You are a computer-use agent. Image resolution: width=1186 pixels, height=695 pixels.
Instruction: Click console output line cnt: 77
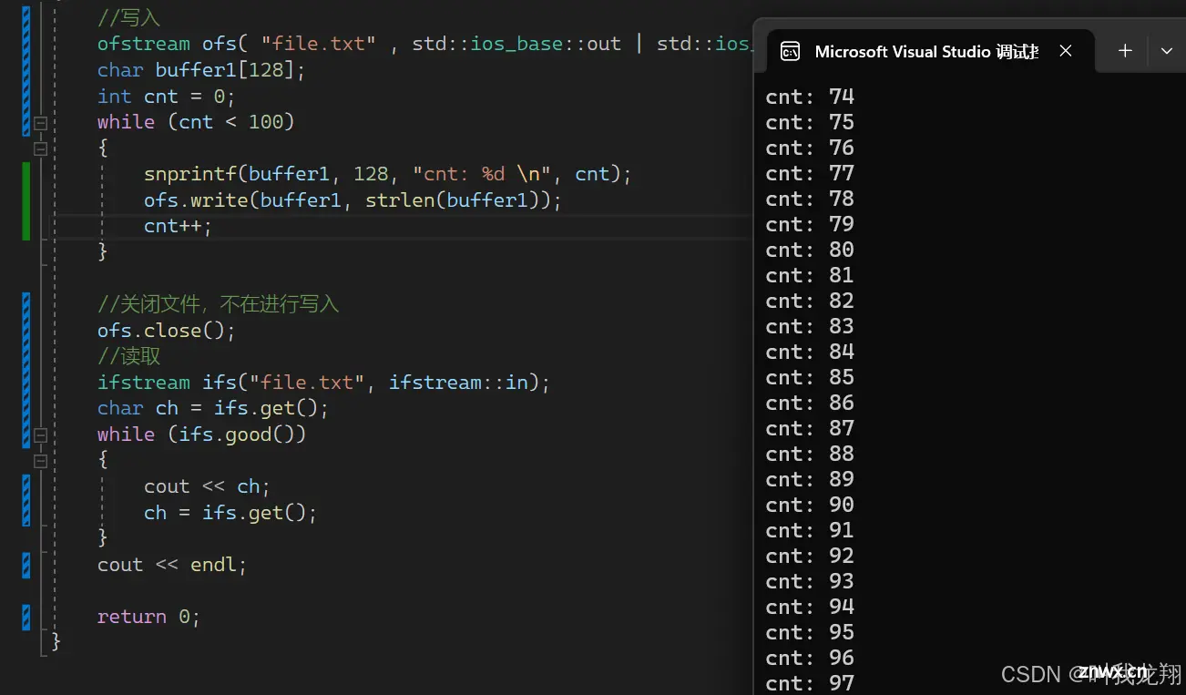coord(810,173)
